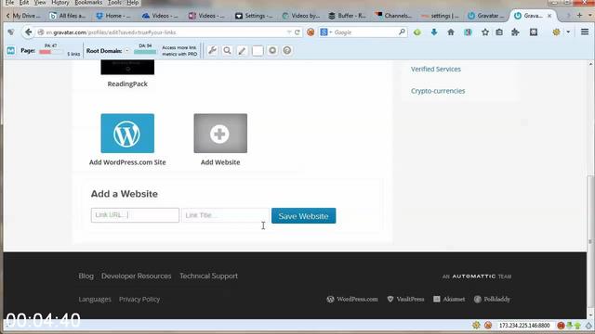Image resolution: width=595 pixels, height=334 pixels.
Task: Open the Verified Services link
Action: click(436, 69)
